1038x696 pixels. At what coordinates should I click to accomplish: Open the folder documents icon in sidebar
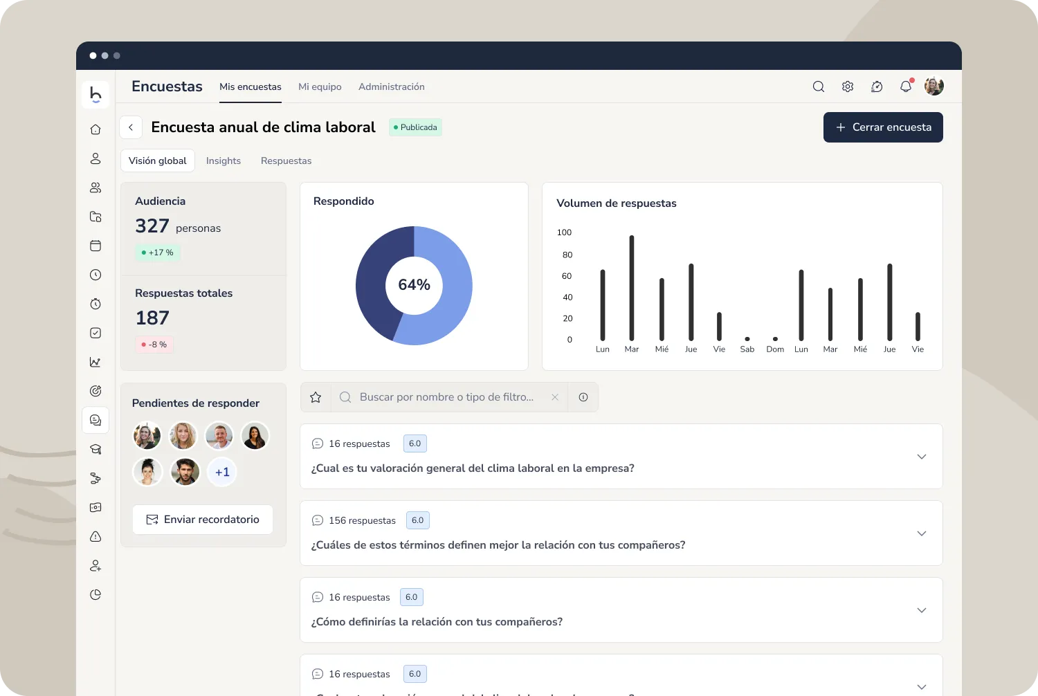[95, 217]
